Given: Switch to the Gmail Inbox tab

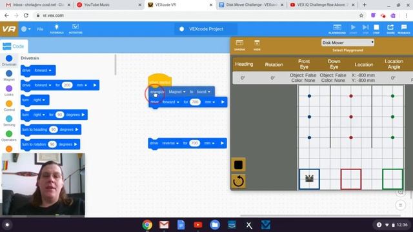Looking at the screenshot, I should point(39,5).
